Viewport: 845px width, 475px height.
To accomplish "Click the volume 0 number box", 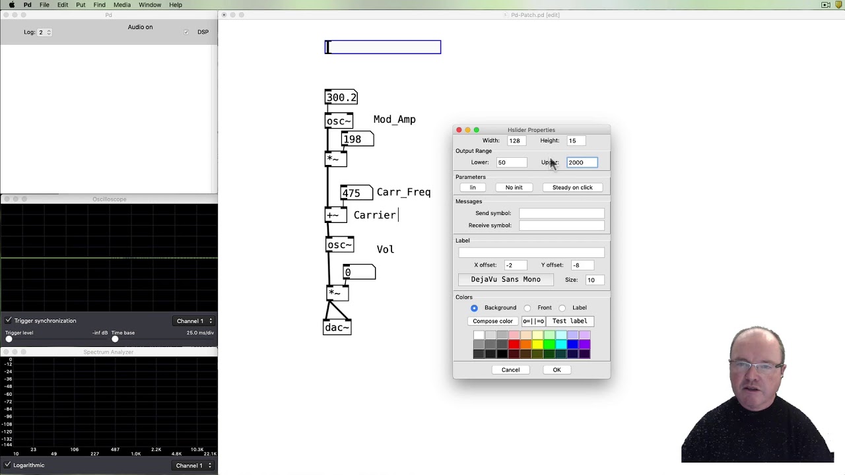I will coord(359,272).
